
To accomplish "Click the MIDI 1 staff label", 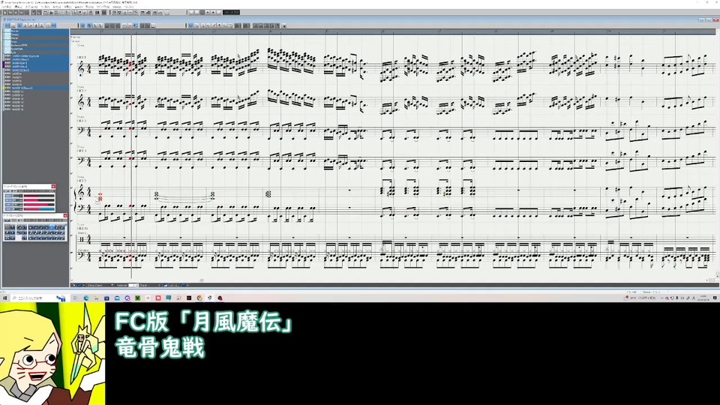I will click(x=81, y=58).
